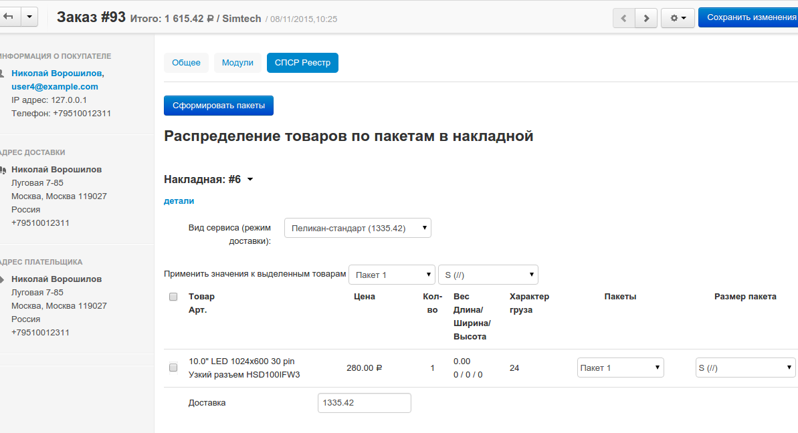Click the billing address icon
The width and height of the screenshot is (798, 433).
point(3,279)
